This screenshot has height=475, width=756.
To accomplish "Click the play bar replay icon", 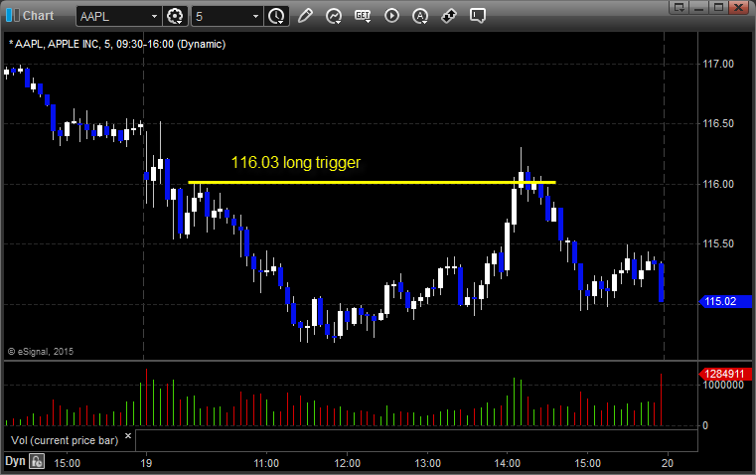I will point(391,16).
